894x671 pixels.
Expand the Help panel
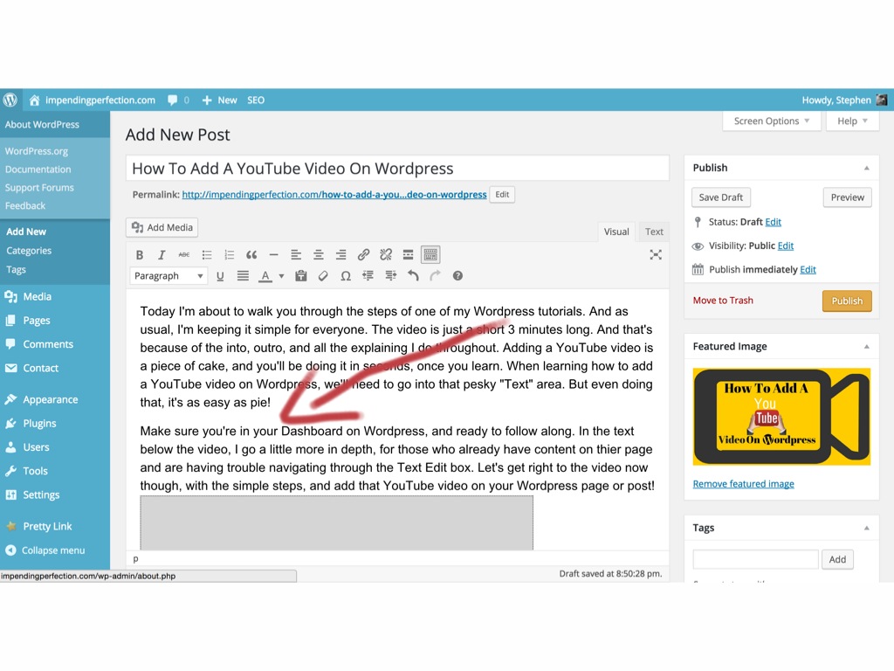852,121
